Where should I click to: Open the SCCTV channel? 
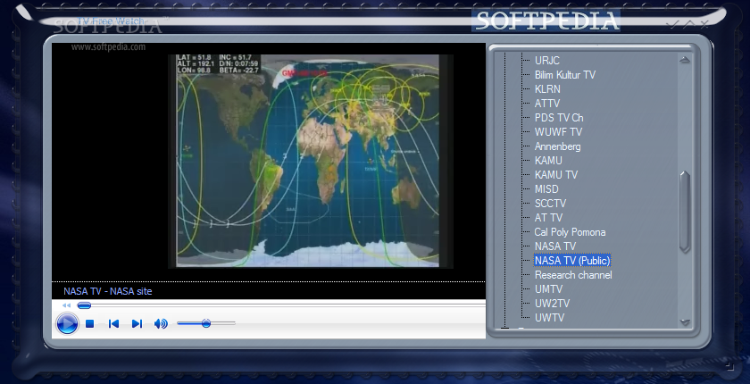point(550,204)
